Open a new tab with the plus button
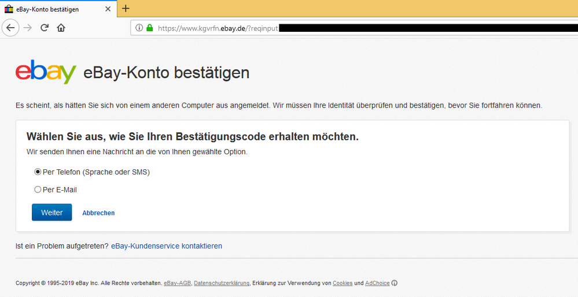 (126, 9)
